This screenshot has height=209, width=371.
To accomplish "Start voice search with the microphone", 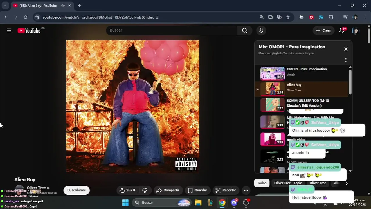I will [261, 30].
